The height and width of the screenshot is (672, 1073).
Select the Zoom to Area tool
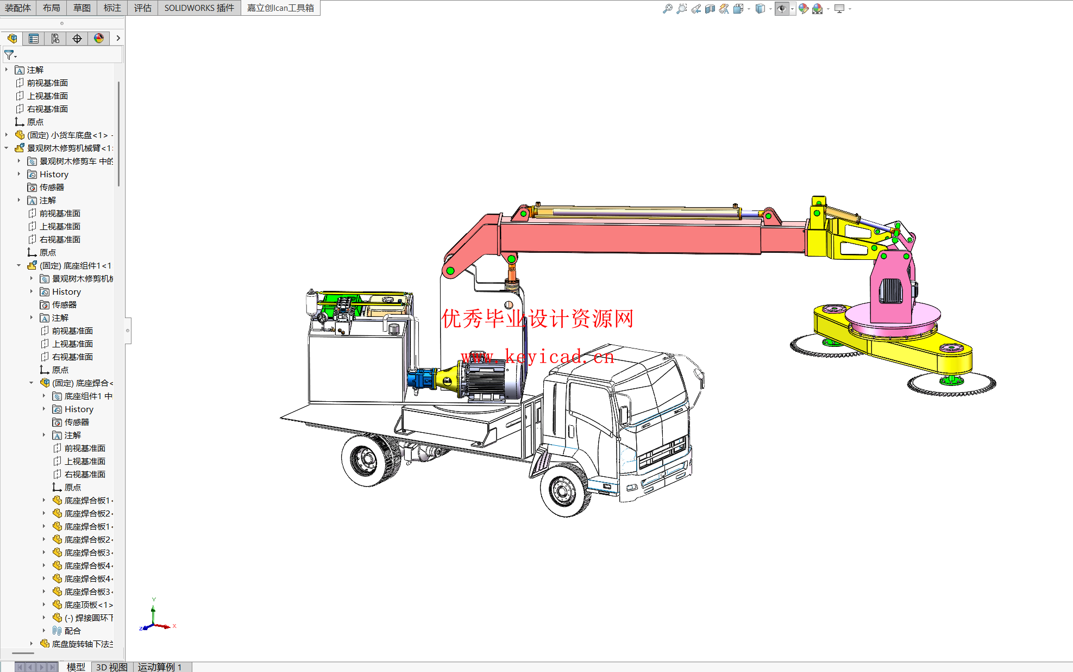click(681, 9)
